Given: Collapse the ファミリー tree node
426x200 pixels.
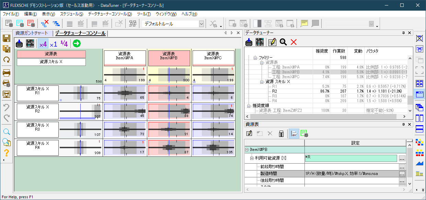Looking at the screenshot, I should [x=255, y=58].
